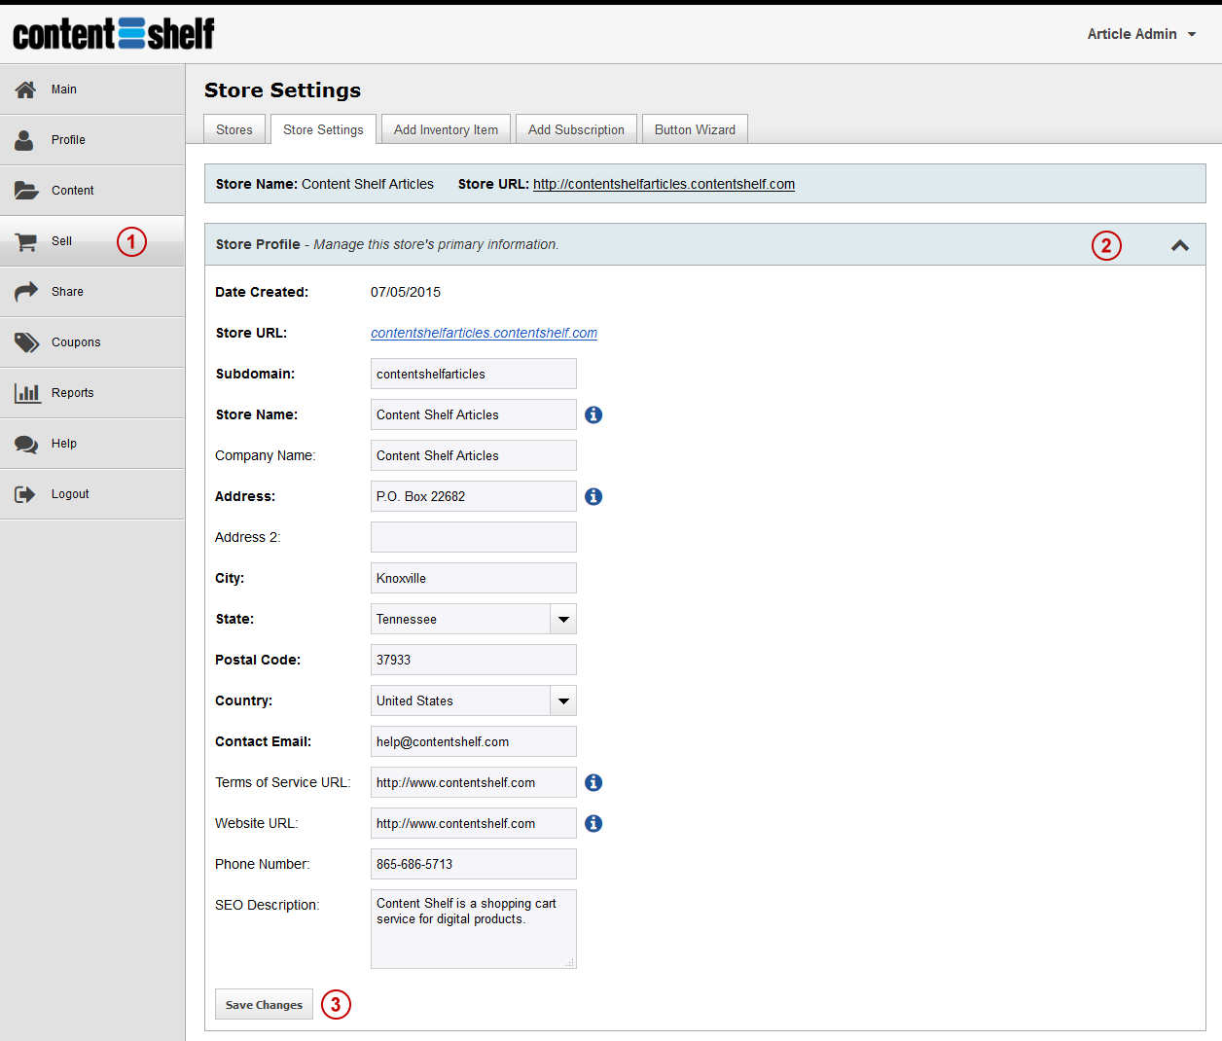Open the Article Admin user menu
Image resolution: width=1222 pixels, height=1041 pixels.
tap(1141, 34)
